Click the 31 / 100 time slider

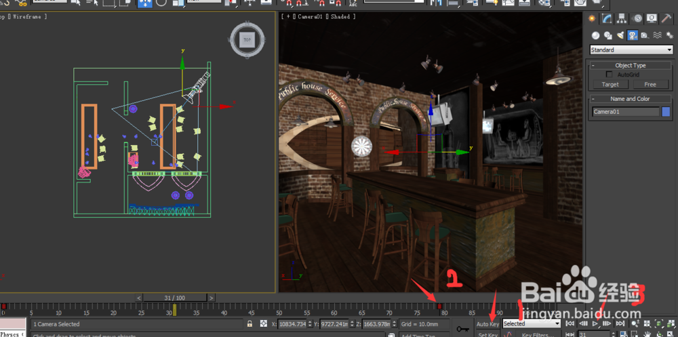(x=175, y=298)
